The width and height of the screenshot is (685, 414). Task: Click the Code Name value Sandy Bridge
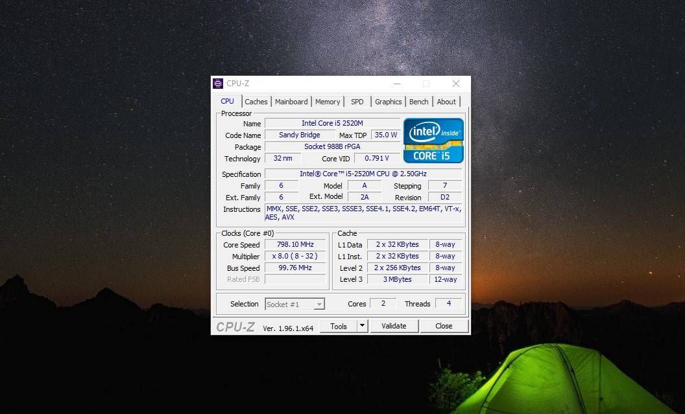coord(300,135)
